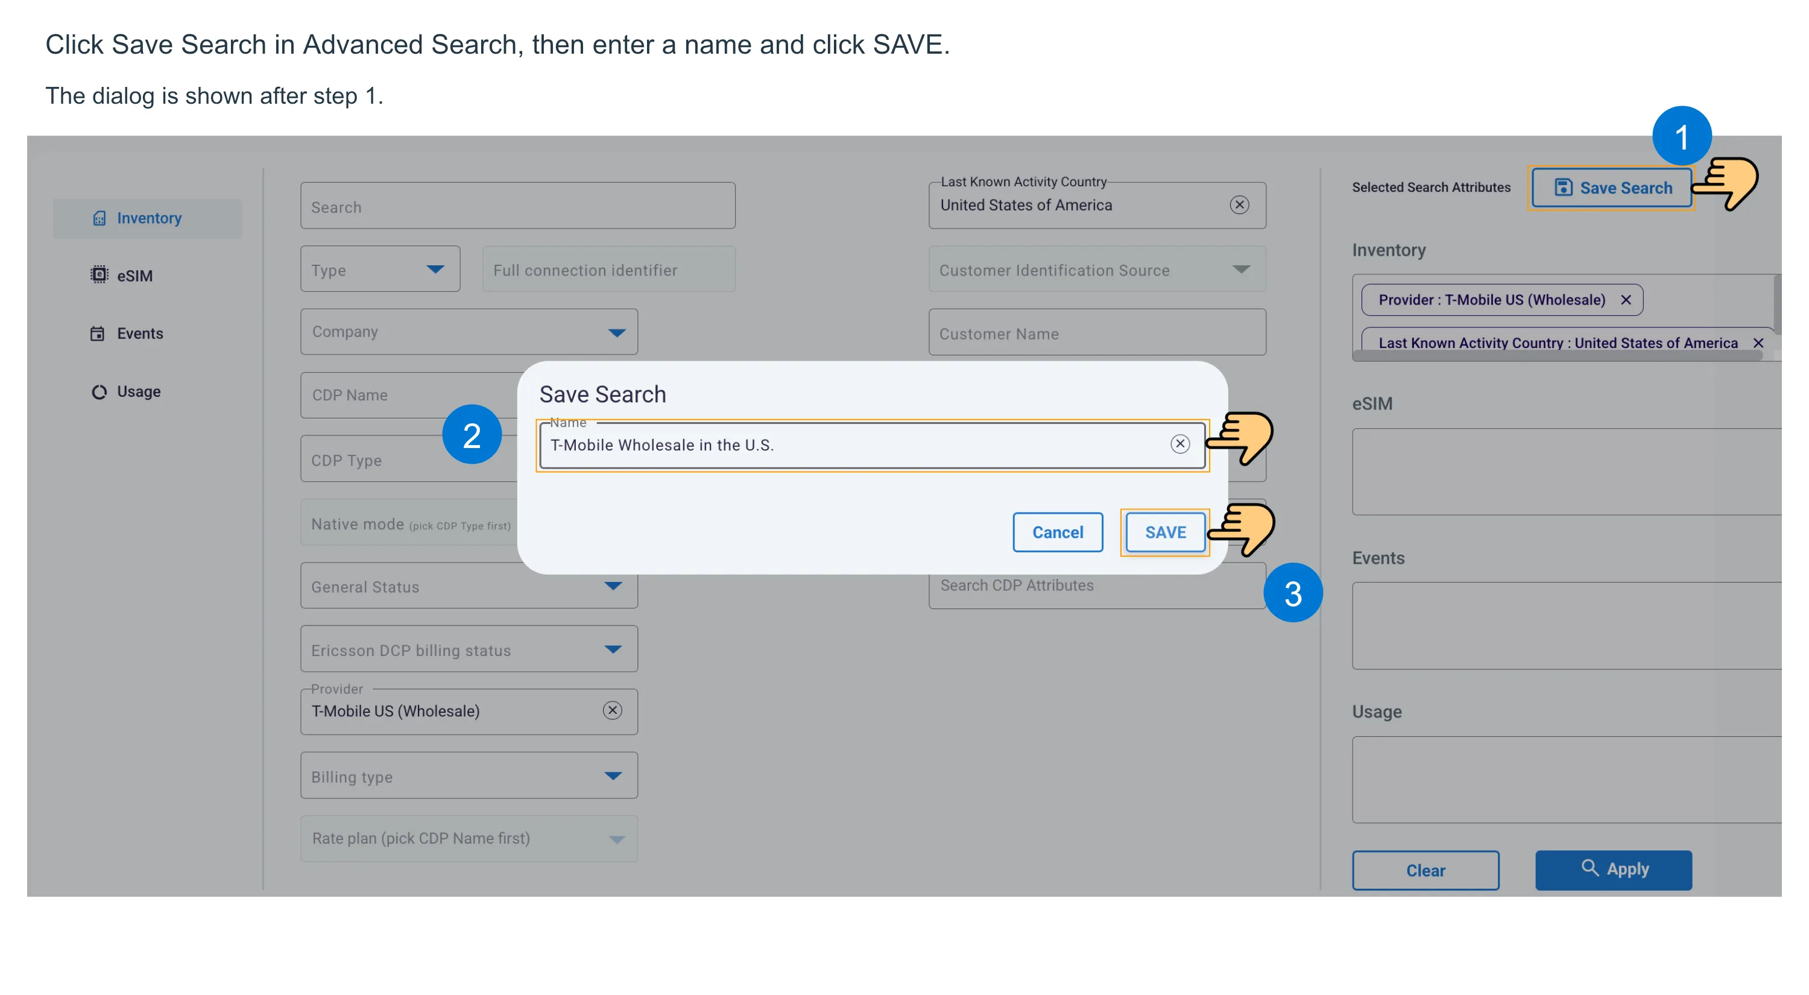Click the Inventory sidebar icon
Viewport: 1809px width, 995px height.
[99, 218]
